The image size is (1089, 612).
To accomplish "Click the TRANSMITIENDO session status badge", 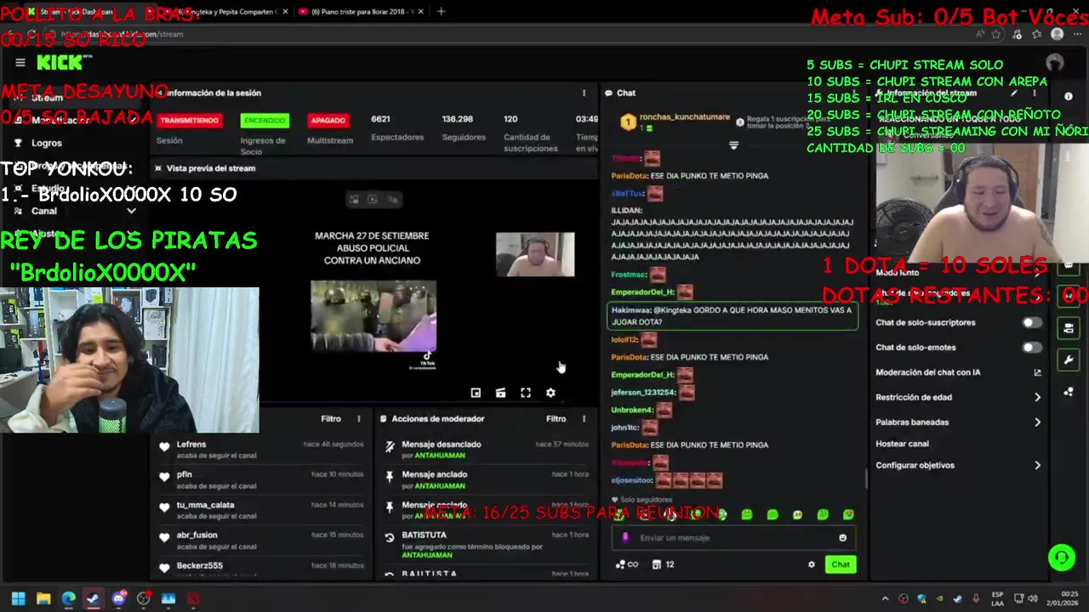I will click(x=189, y=121).
